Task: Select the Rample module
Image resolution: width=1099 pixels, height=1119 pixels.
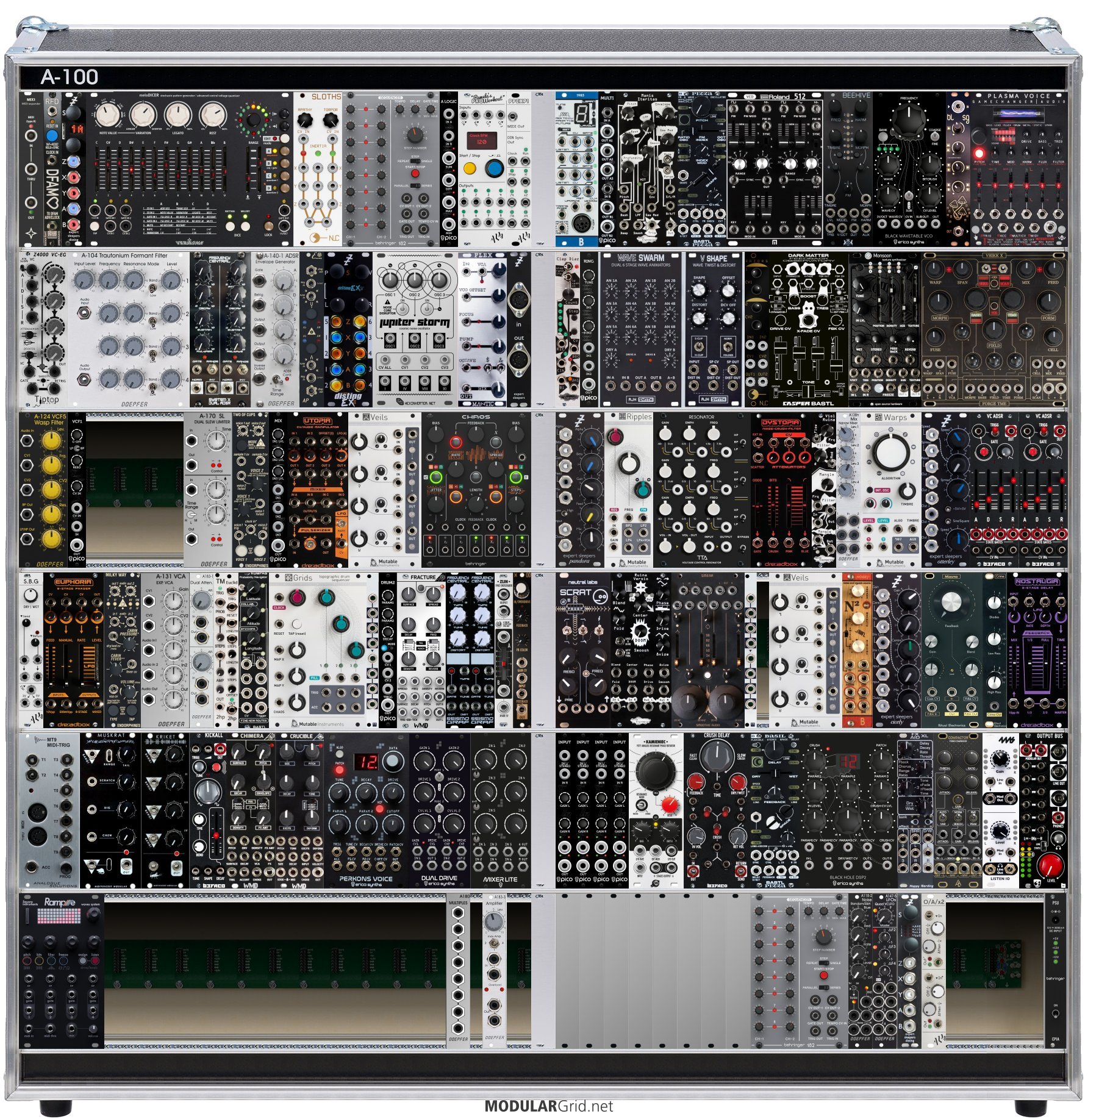Action: click(x=62, y=971)
